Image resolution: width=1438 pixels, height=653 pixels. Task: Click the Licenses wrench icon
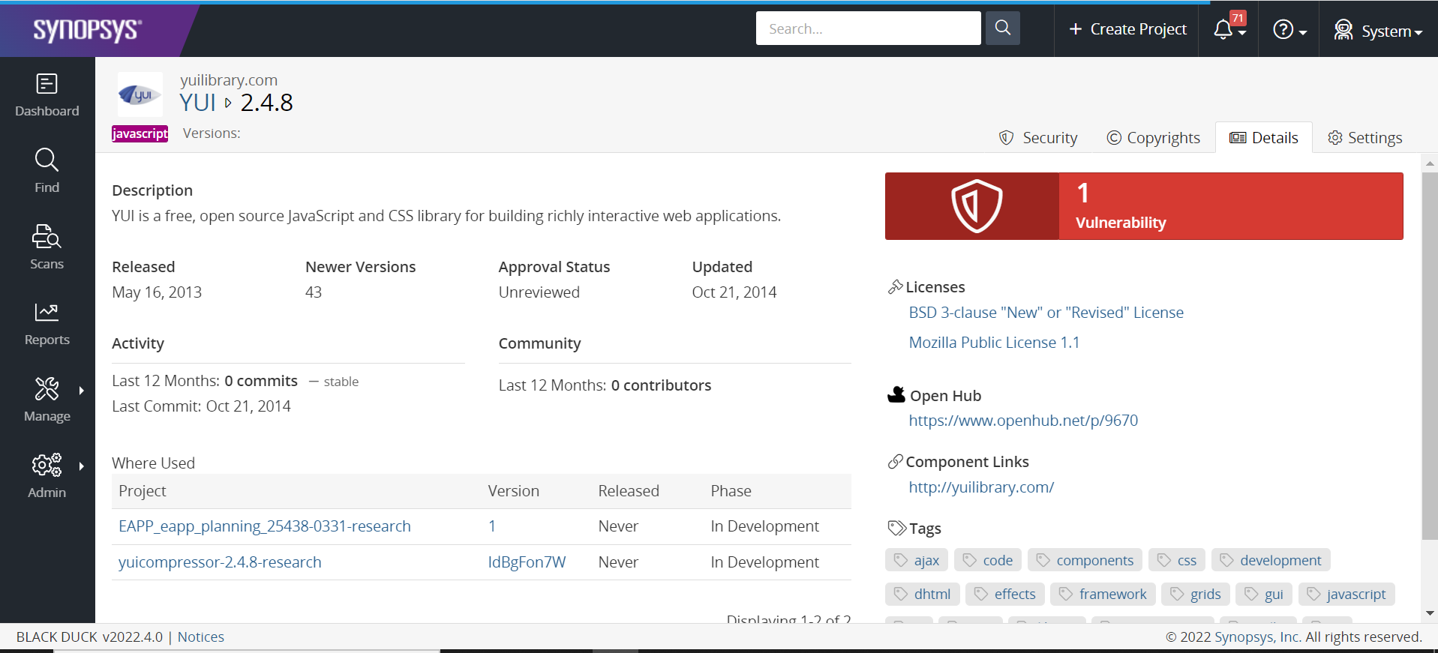tap(896, 286)
